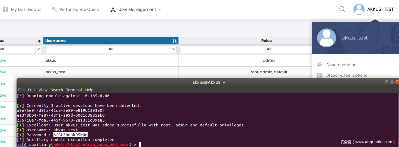399x147 pixels.
Task: Open the terminal File menu
Action: pyautogui.click(x=21, y=90)
